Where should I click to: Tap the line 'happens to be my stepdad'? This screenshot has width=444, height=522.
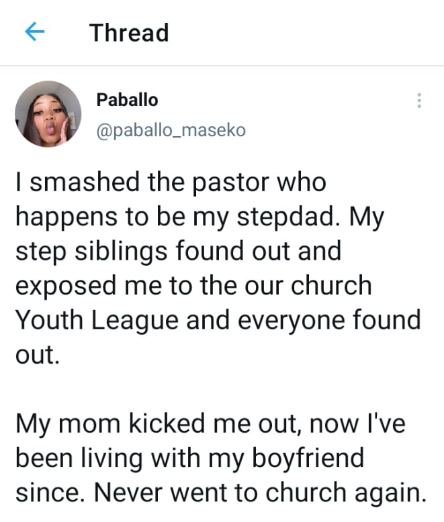[x=199, y=217]
